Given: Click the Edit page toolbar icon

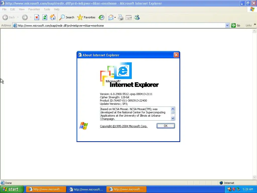Looking at the screenshot, I should [129, 17].
